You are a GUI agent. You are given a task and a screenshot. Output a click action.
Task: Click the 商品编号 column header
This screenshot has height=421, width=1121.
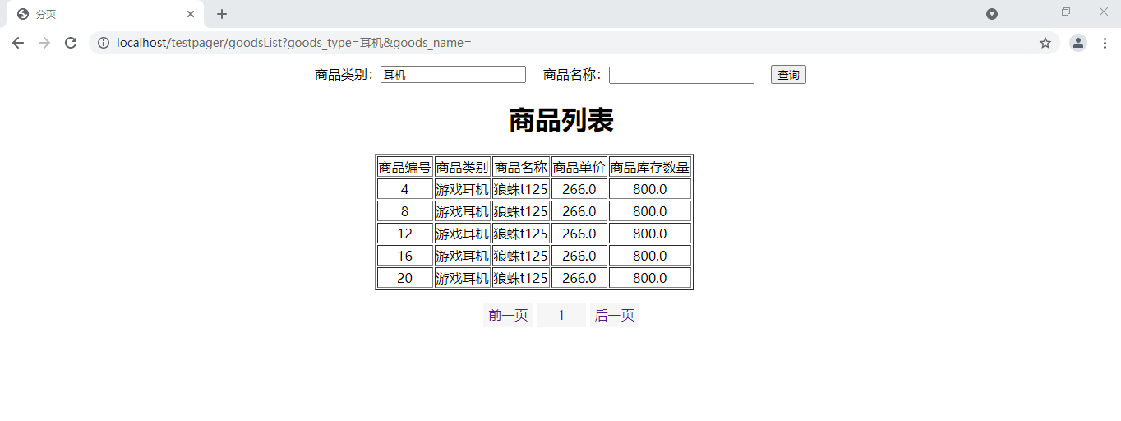[405, 167]
